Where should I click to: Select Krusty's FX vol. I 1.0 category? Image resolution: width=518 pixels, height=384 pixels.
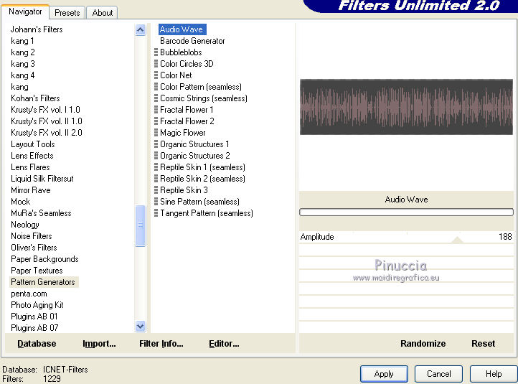point(45,110)
